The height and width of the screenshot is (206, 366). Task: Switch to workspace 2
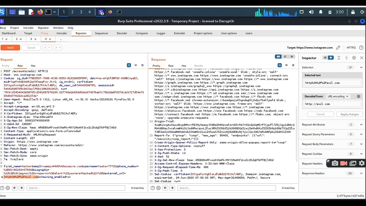coord(72,12)
